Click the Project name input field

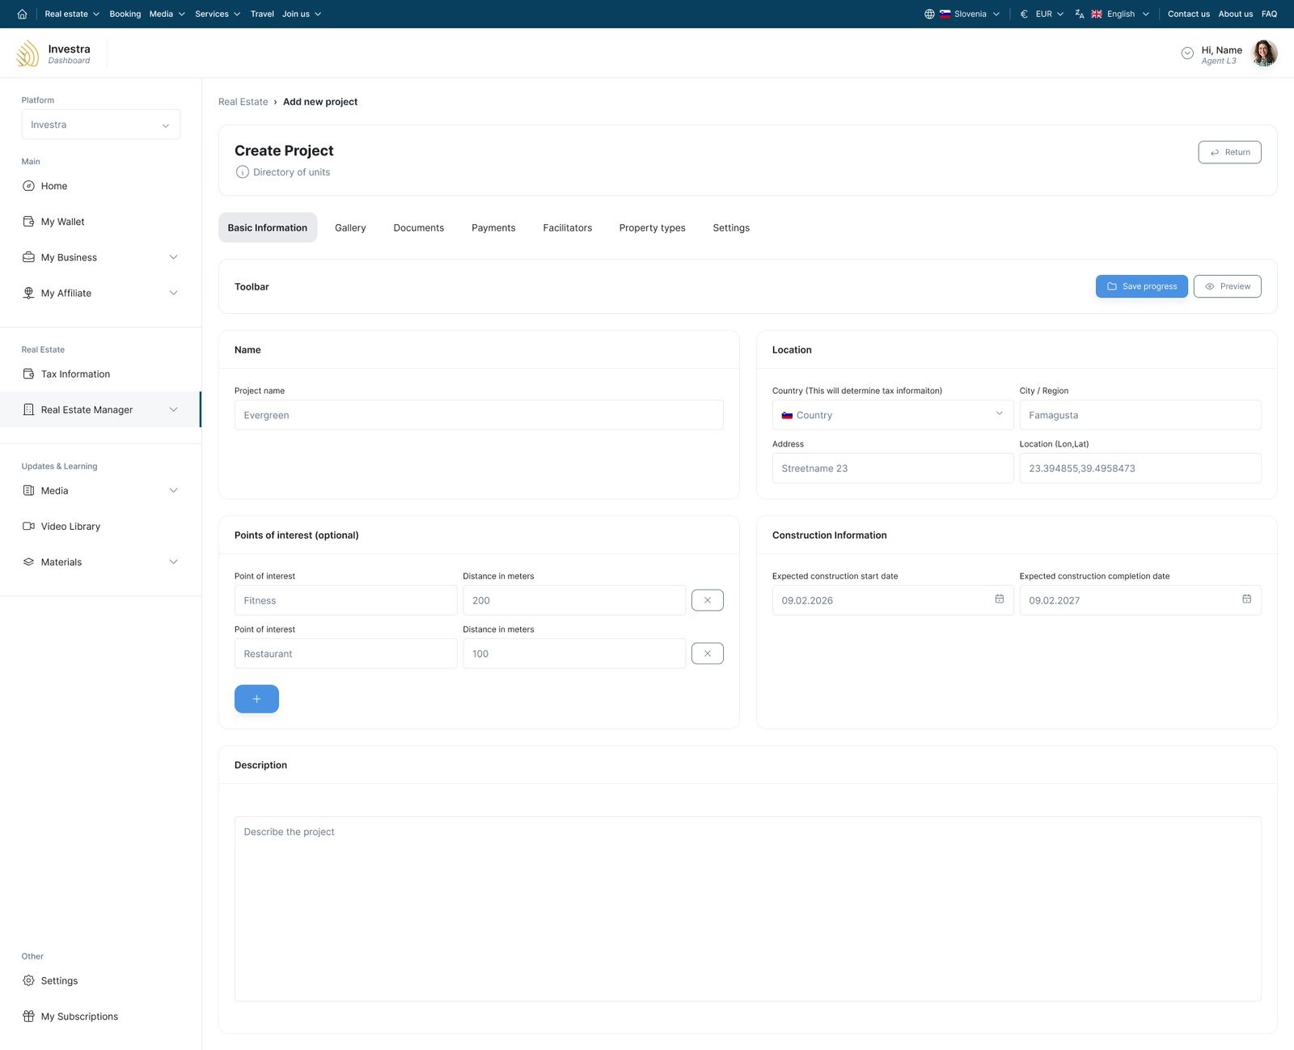point(479,415)
